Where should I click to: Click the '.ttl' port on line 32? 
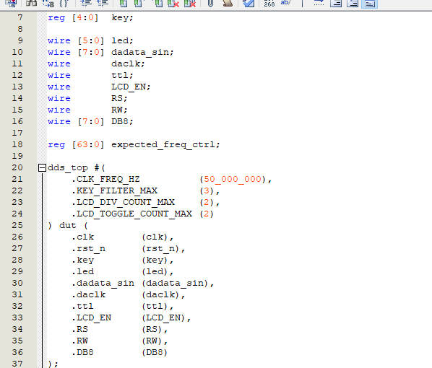[82, 307]
